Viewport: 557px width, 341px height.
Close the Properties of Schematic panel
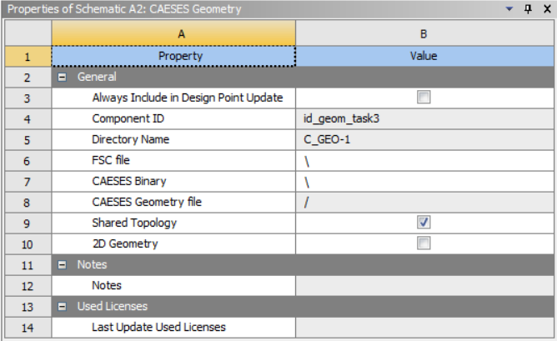[547, 9]
